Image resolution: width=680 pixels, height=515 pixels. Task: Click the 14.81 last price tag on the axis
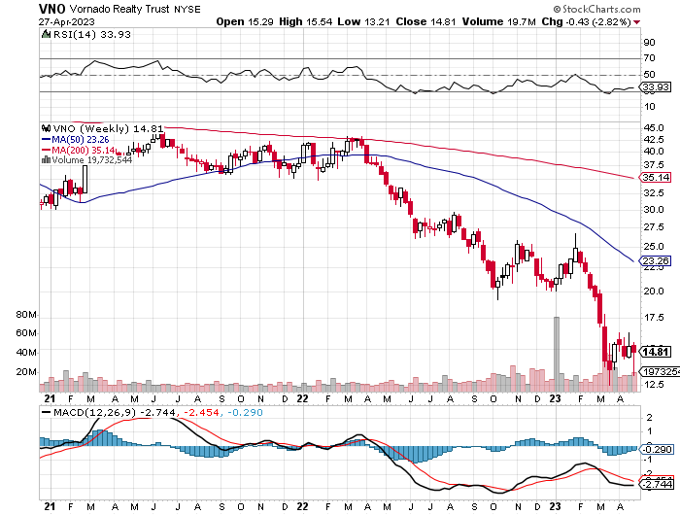pyautogui.click(x=656, y=352)
